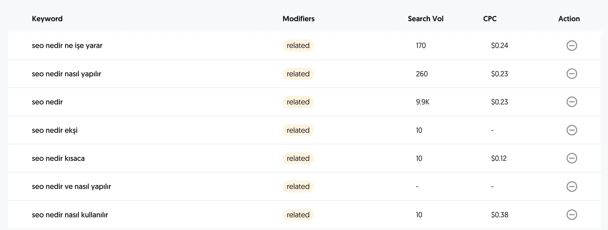Sort by the CPC column header
The width and height of the screenshot is (608, 230).
pyautogui.click(x=490, y=19)
